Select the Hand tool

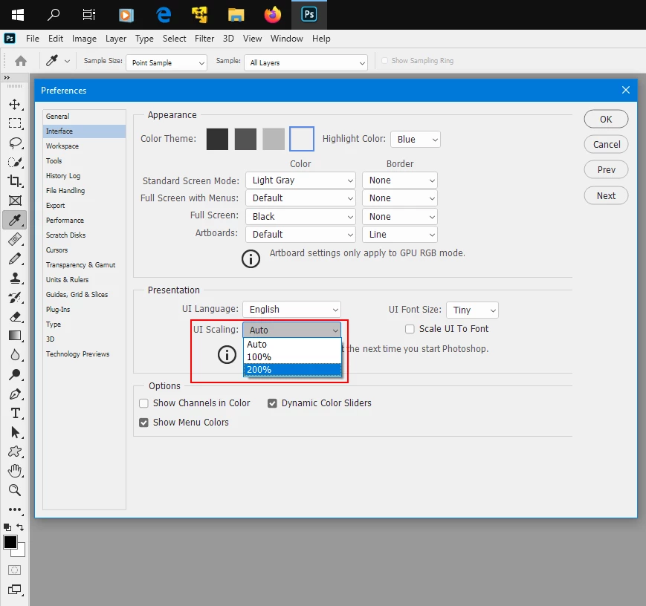15,471
